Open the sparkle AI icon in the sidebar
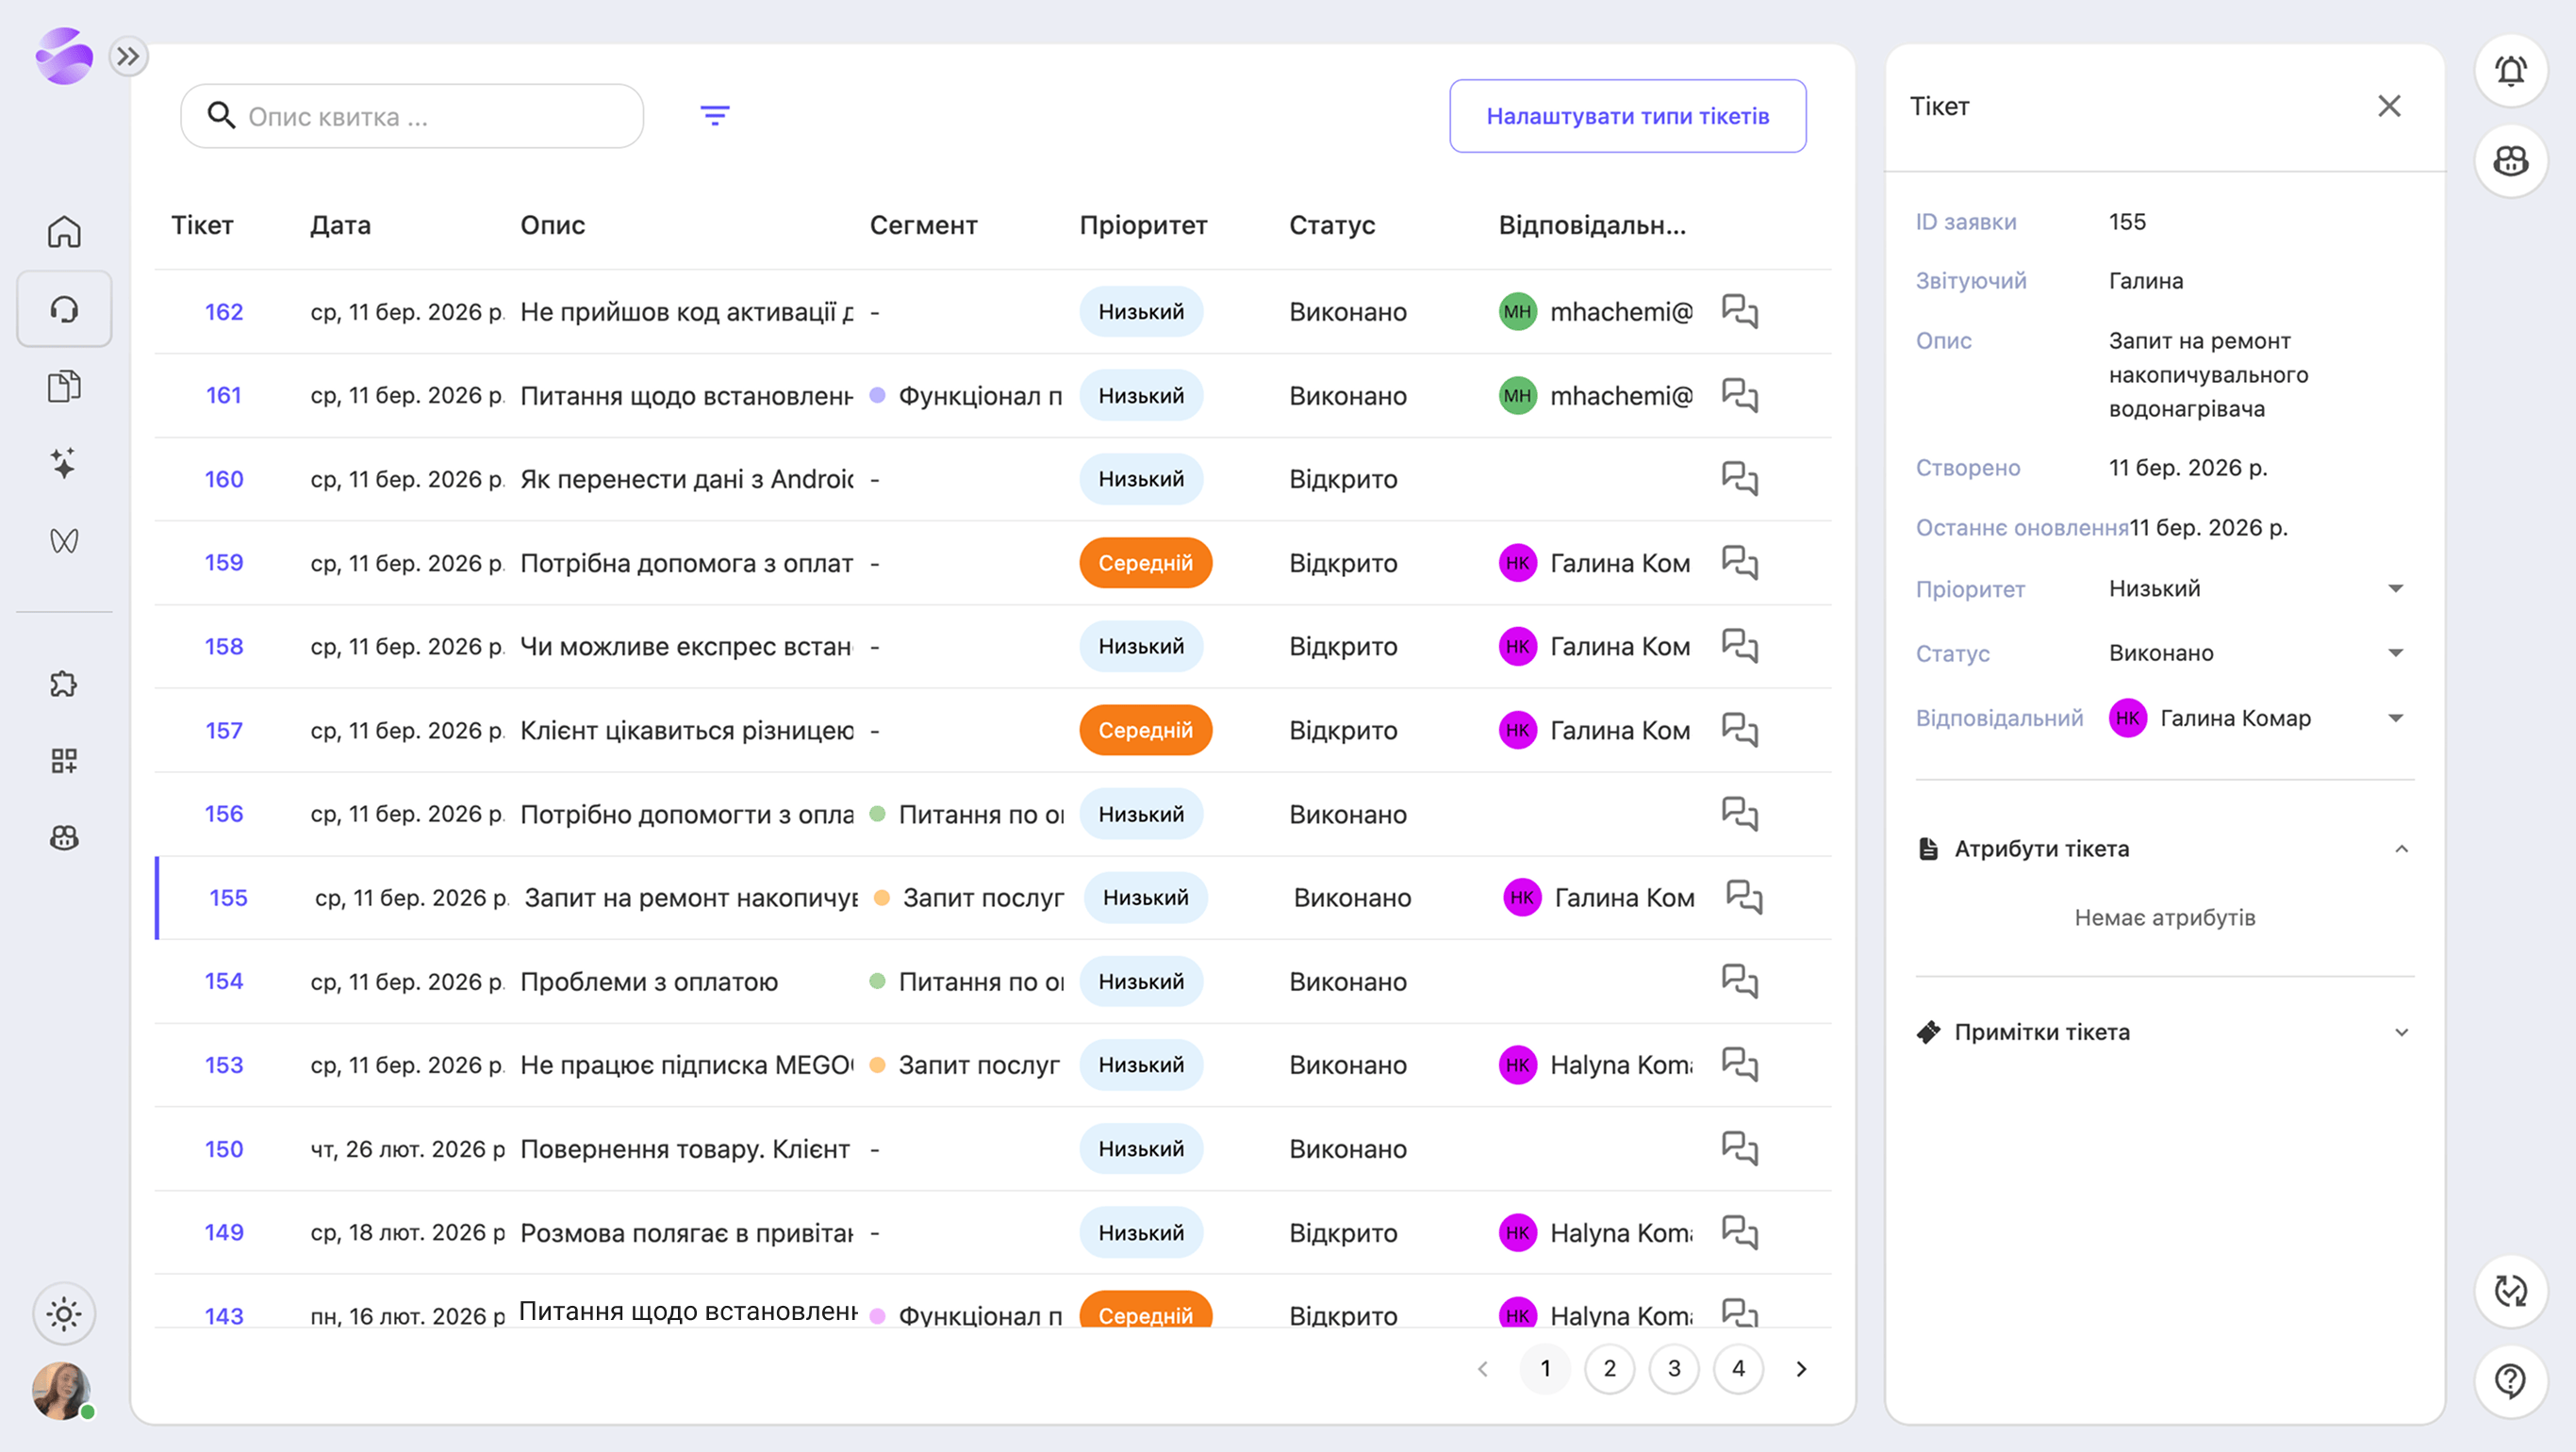The width and height of the screenshot is (2576, 1452). tap(64, 463)
